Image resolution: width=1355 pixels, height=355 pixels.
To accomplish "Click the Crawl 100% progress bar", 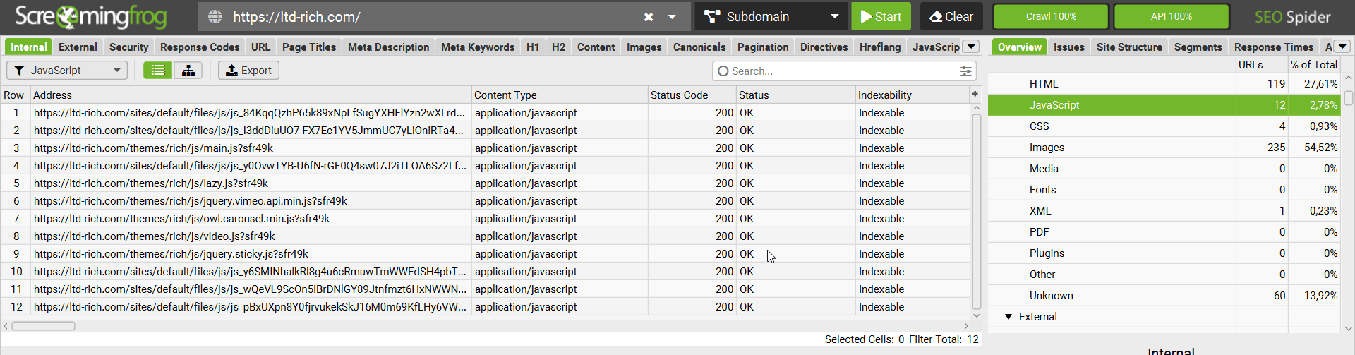I will 1051,16.
